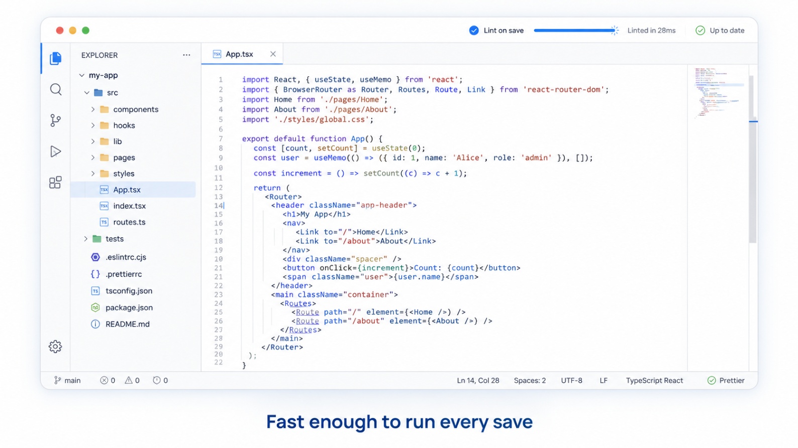The image size is (798, 448).
Task: Click the src folder icon
Action: tap(98, 92)
